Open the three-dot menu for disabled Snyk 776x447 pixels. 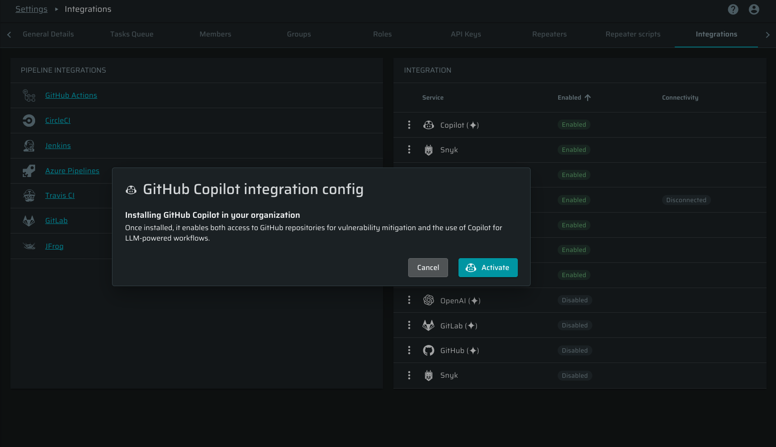click(x=409, y=375)
